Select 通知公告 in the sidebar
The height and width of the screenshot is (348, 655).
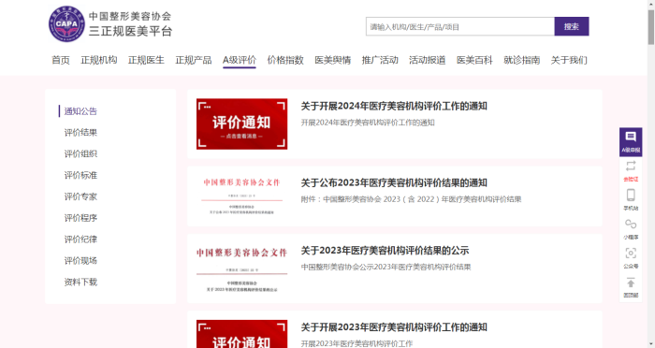[80, 111]
